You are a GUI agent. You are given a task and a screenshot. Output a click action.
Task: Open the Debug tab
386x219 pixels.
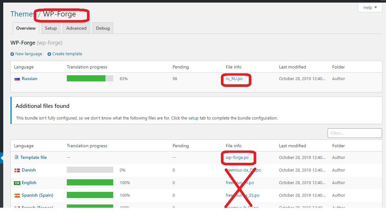point(103,28)
